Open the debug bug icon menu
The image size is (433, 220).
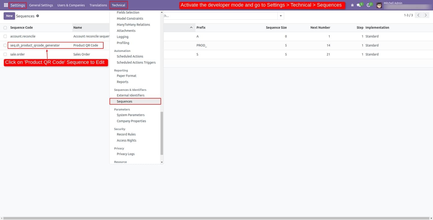[x=352, y=5]
